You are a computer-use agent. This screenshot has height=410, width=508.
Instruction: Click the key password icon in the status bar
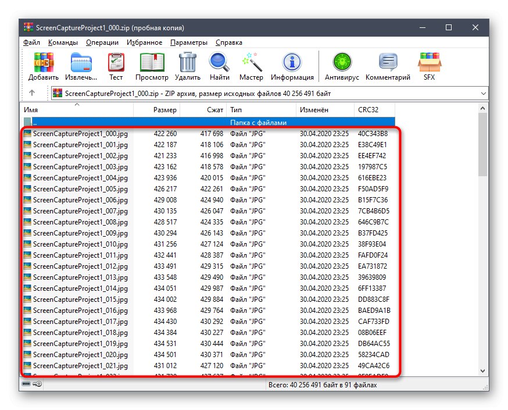[38, 384]
